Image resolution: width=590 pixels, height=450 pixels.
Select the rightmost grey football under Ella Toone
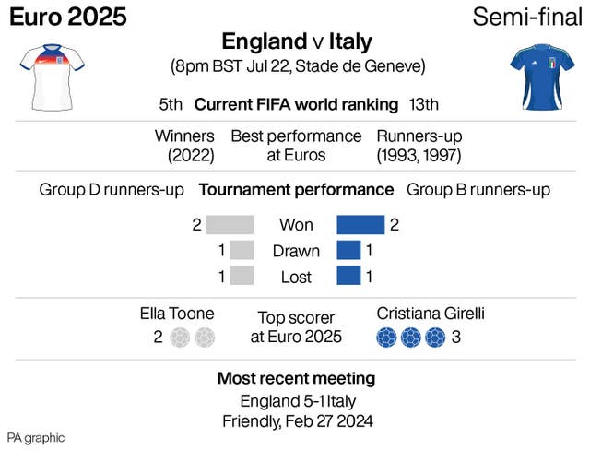[204, 337]
